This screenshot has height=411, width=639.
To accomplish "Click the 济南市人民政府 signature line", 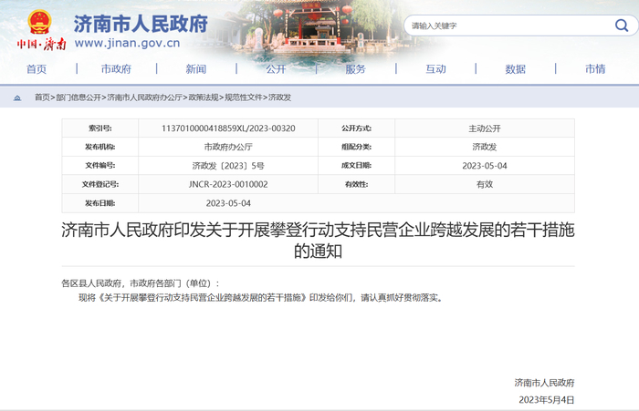I will click(544, 383).
